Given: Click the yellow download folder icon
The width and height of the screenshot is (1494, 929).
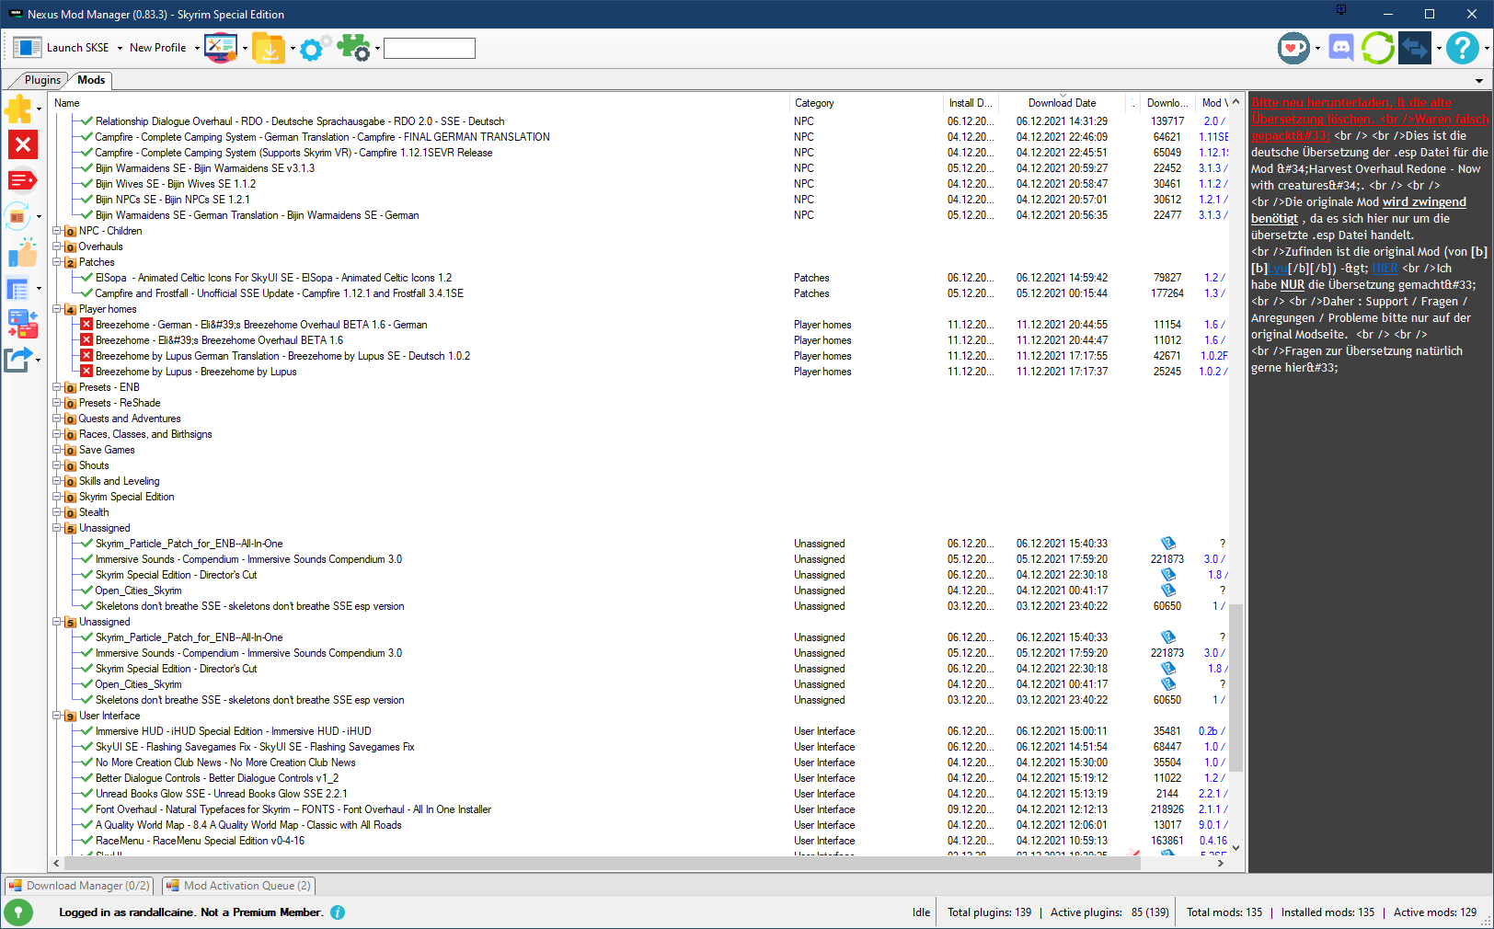Looking at the screenshot, I should tap(269, 48).
